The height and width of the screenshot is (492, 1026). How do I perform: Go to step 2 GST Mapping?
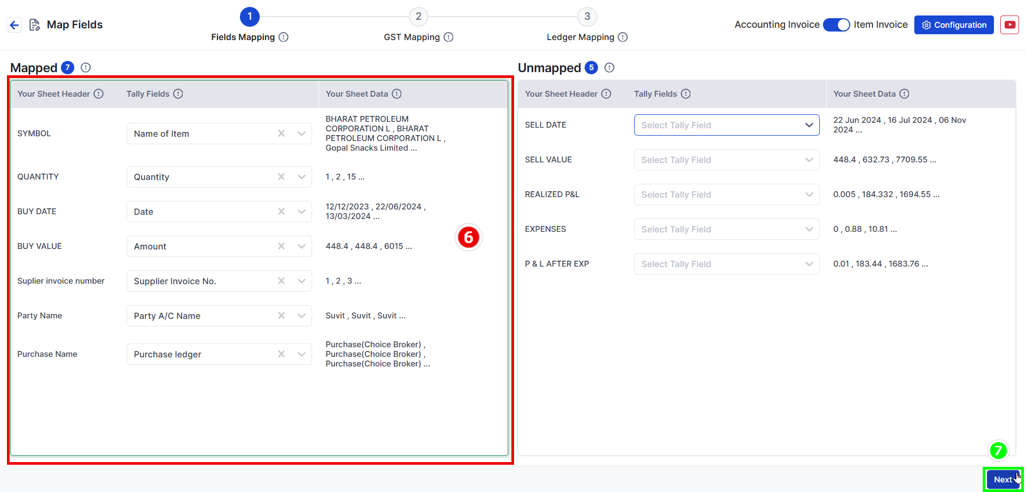[x=418, y=17]
